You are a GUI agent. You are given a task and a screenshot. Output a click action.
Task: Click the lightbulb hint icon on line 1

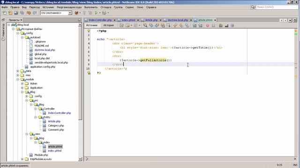tap(89, 31)
